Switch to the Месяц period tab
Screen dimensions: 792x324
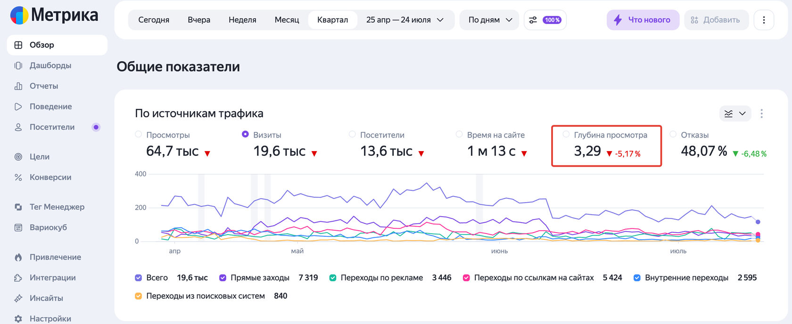coord(287,20)
